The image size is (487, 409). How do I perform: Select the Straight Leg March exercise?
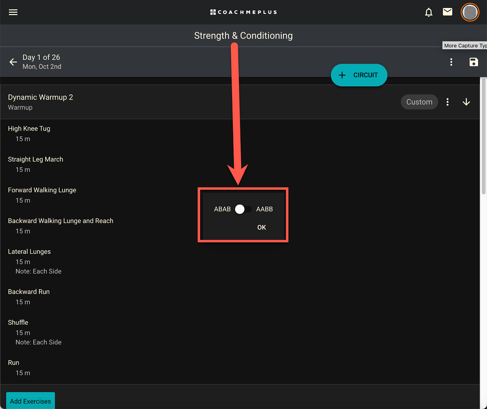coord(36,159)
